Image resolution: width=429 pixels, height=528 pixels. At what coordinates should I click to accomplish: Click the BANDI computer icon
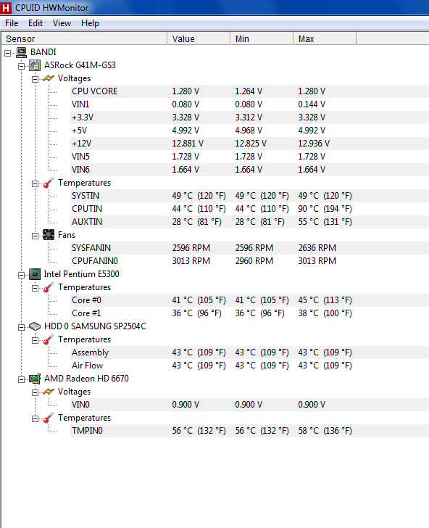[x=22, y=52]
